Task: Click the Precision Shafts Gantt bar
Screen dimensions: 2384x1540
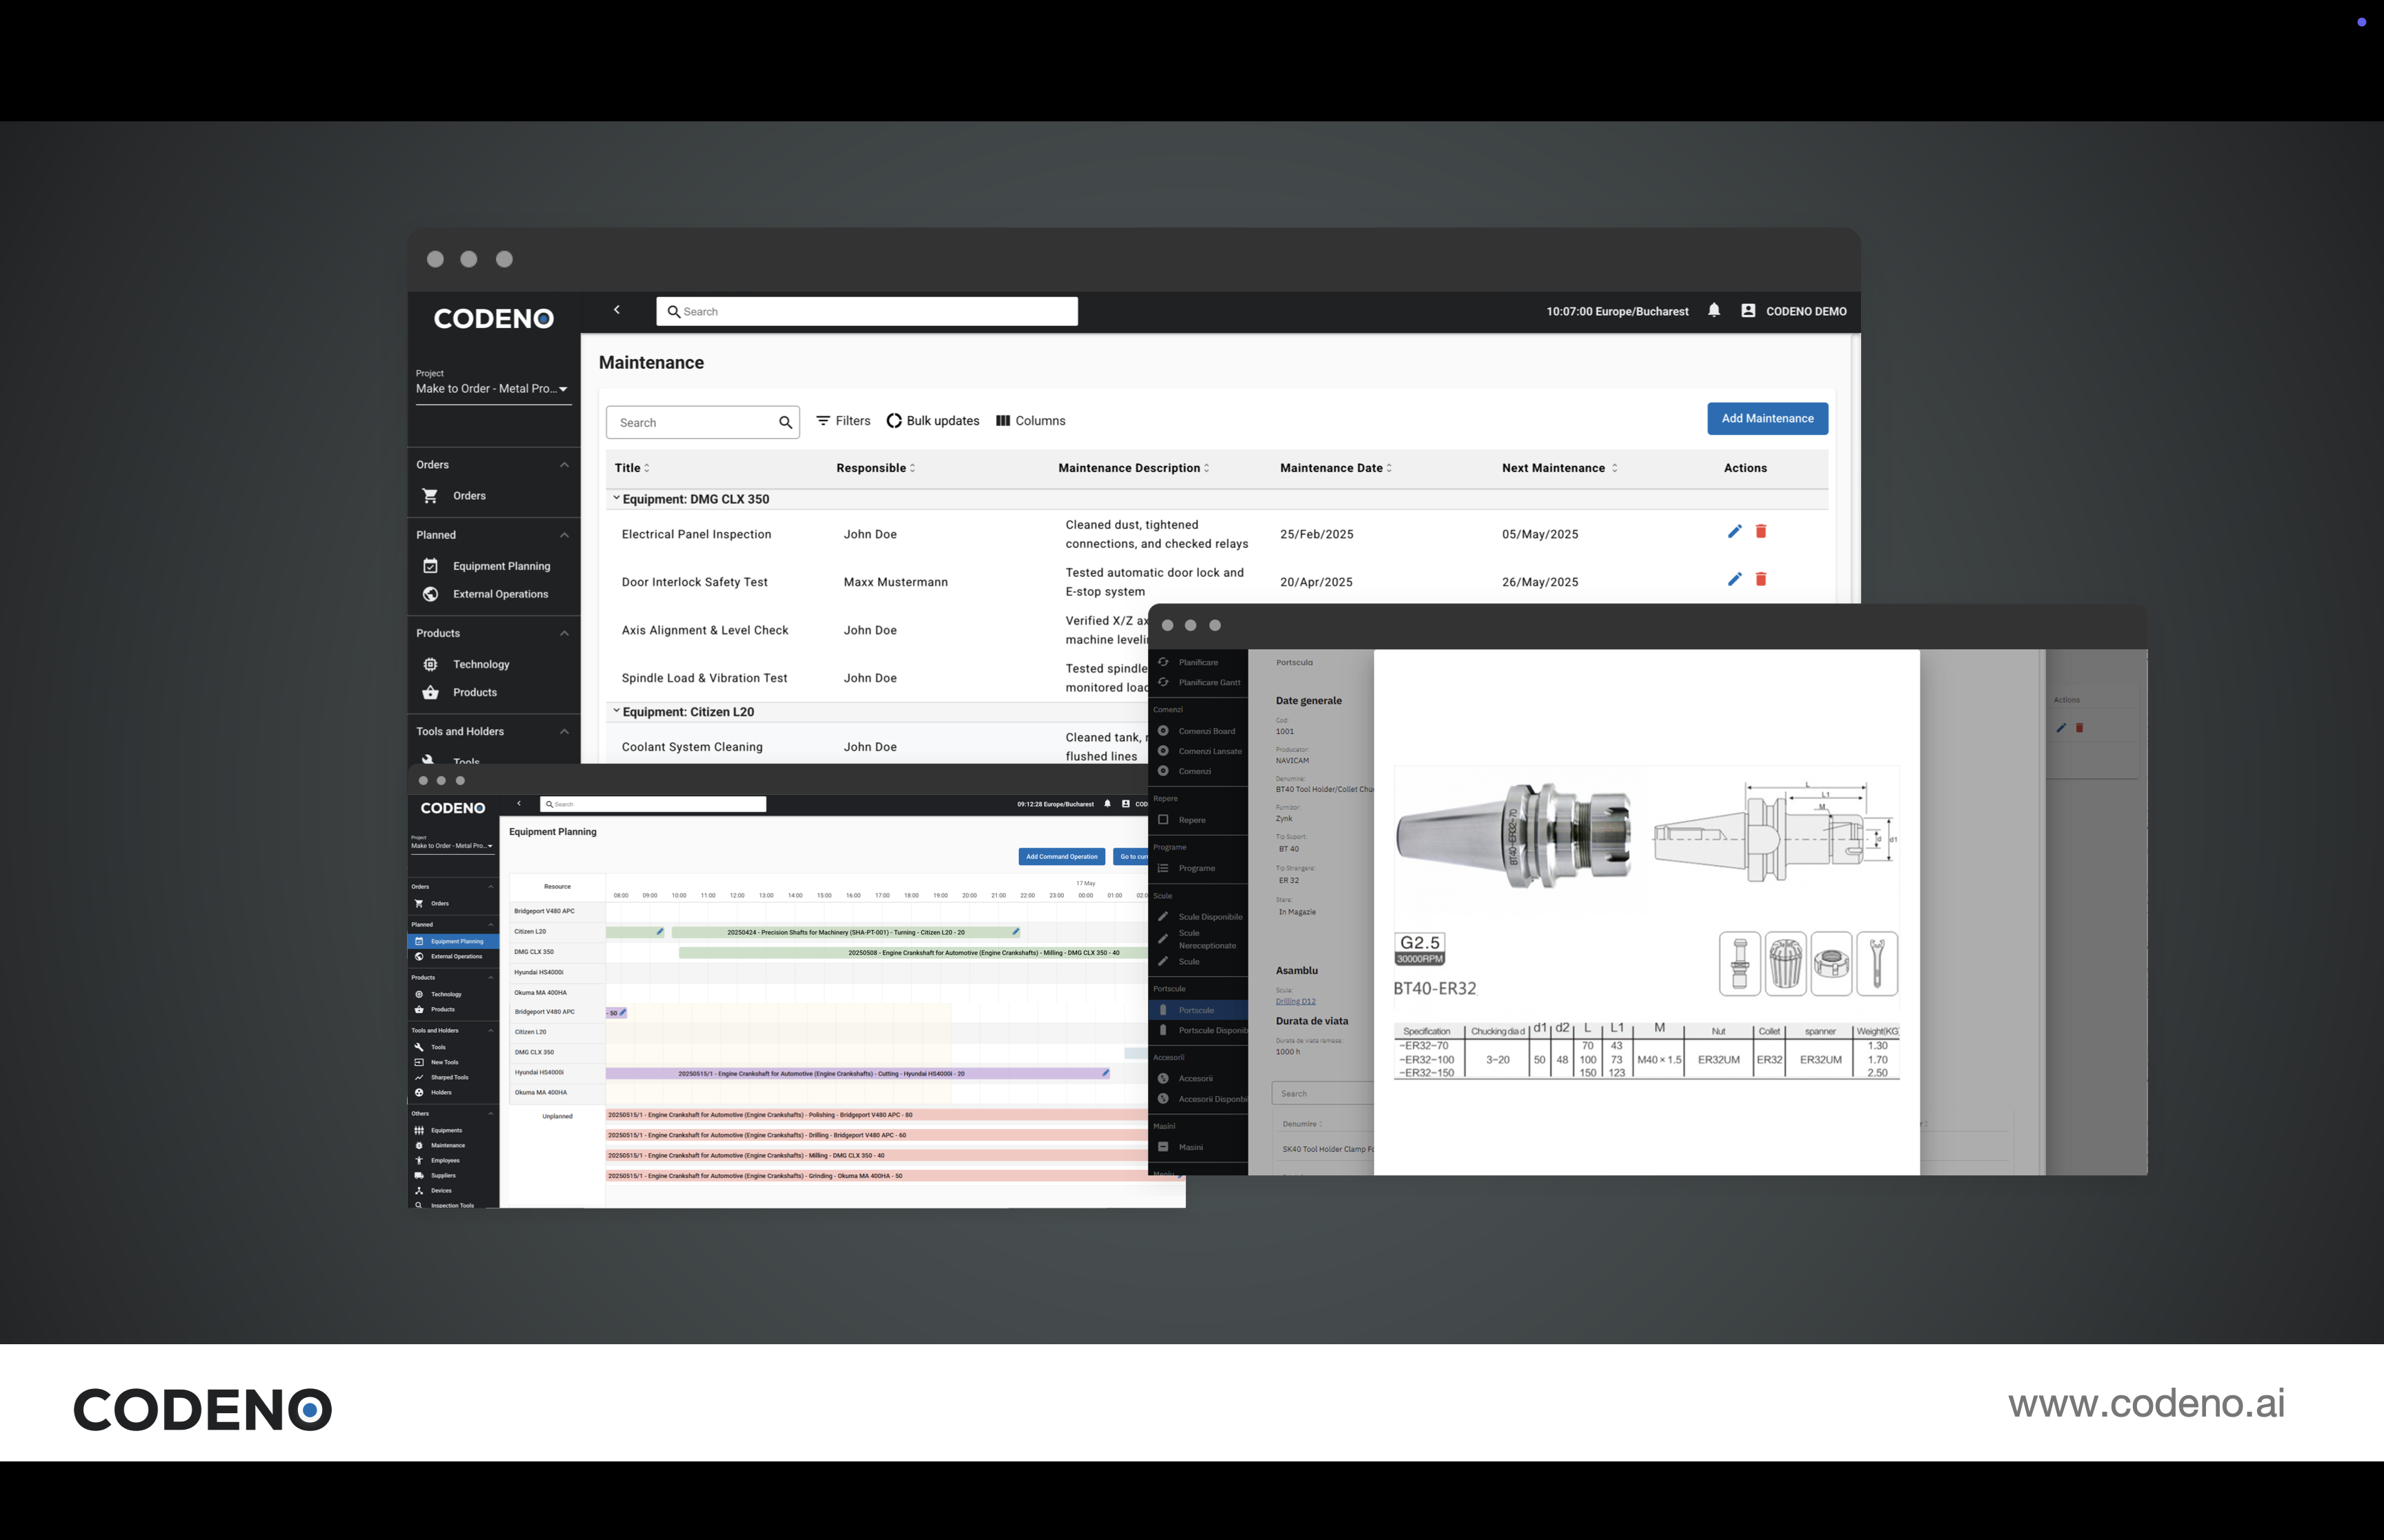Action: pyautogui.click(x=844, y=932)
